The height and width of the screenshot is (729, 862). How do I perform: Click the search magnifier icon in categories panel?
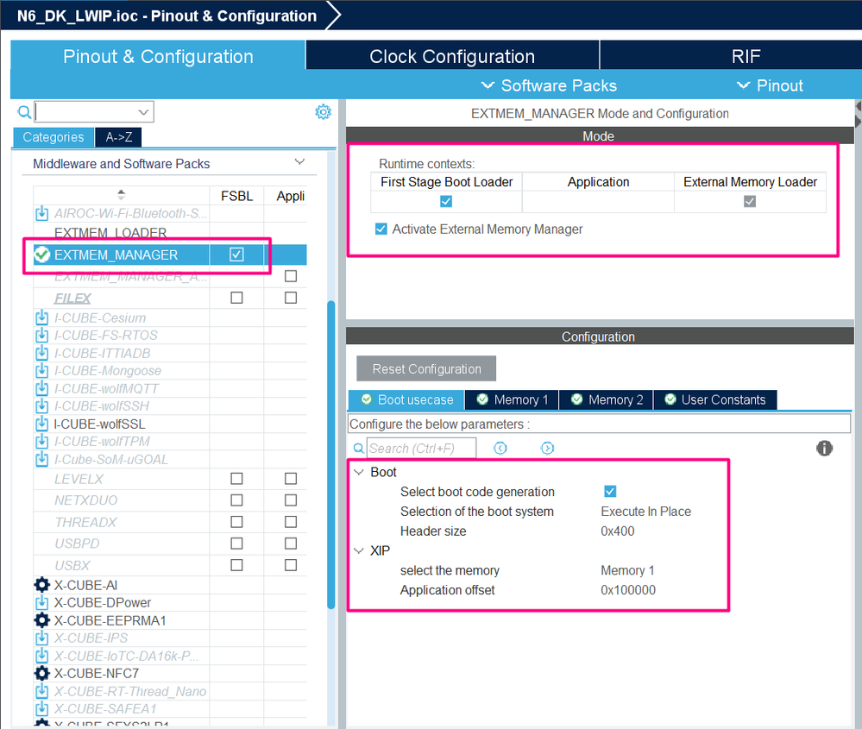[24, 112]
